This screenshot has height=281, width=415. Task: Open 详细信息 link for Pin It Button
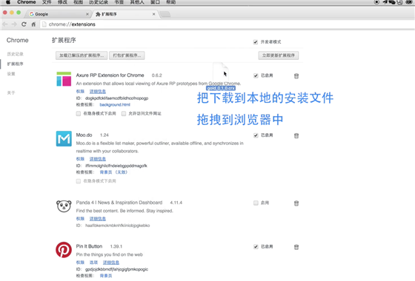pos(111,263)
